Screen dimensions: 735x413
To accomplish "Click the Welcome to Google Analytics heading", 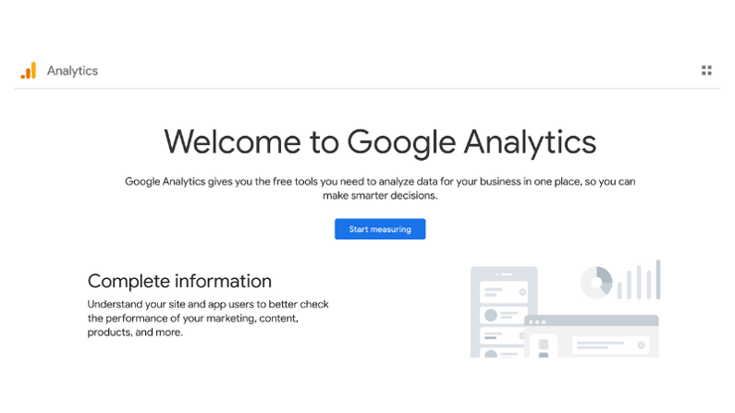I will click(x=380, y=142).
